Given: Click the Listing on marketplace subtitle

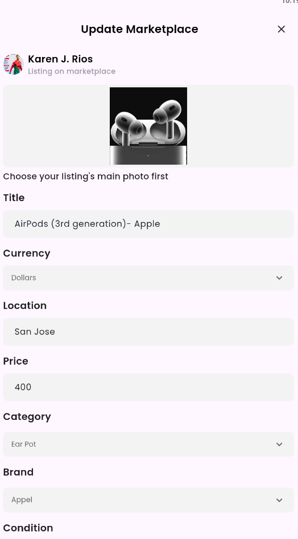Looking at the screenshot, I should click(72, 71).
